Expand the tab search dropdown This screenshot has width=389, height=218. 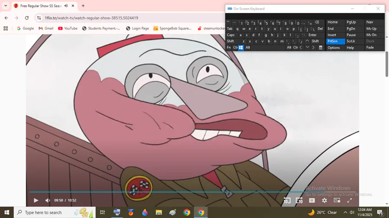click(6, 6)
